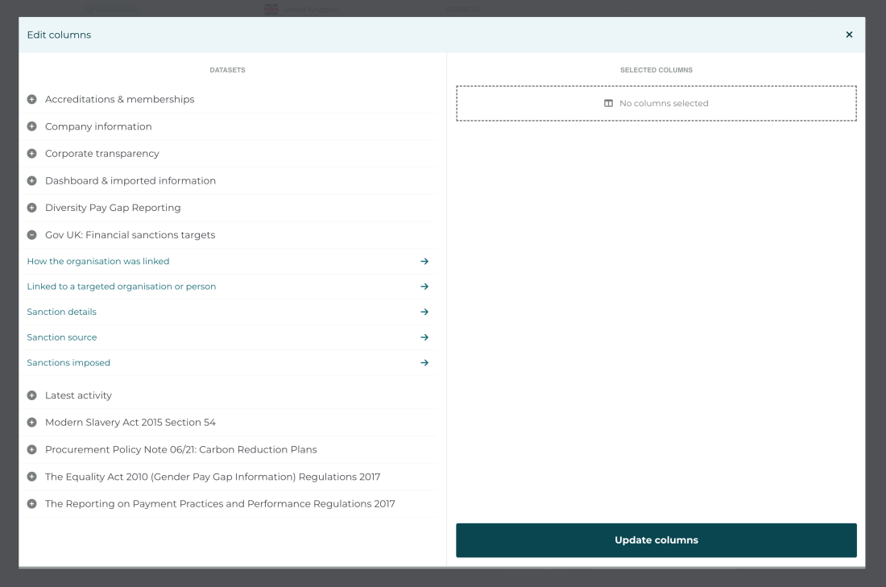Close the Edit columns dialog
This screenshot has height=587, width=886.
(x=849, y=35)
